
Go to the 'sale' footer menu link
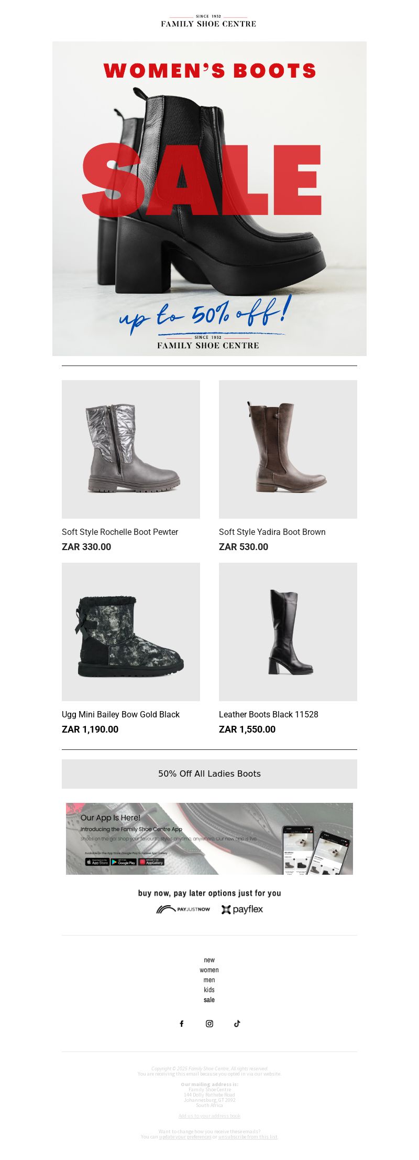(x=209, y=1000)
